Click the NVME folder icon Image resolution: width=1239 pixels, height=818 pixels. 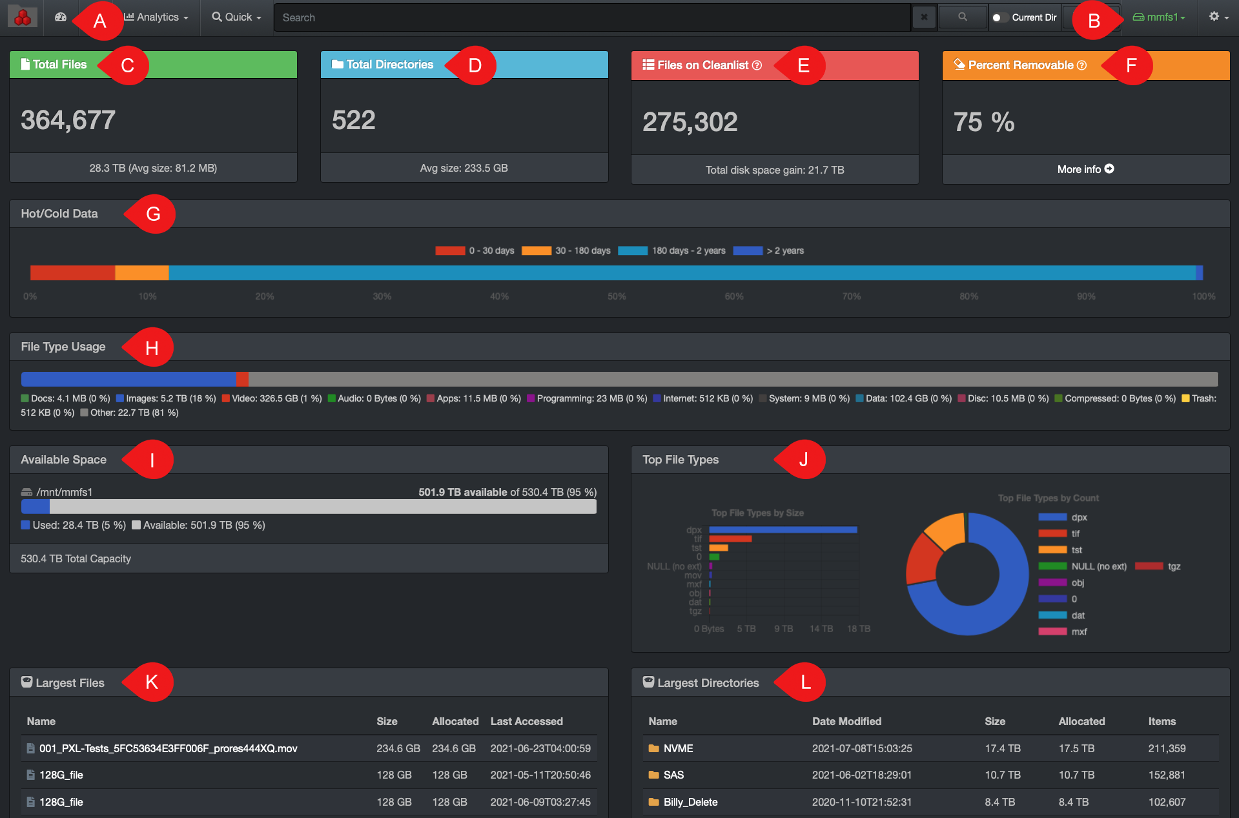(x=653, y=748)
